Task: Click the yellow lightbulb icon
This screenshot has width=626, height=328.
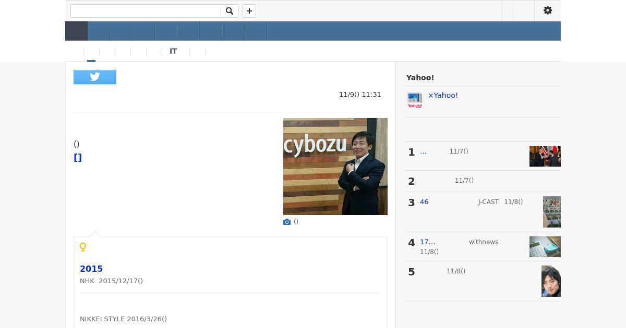Action: pyautogui.click(x=83, y=247)
